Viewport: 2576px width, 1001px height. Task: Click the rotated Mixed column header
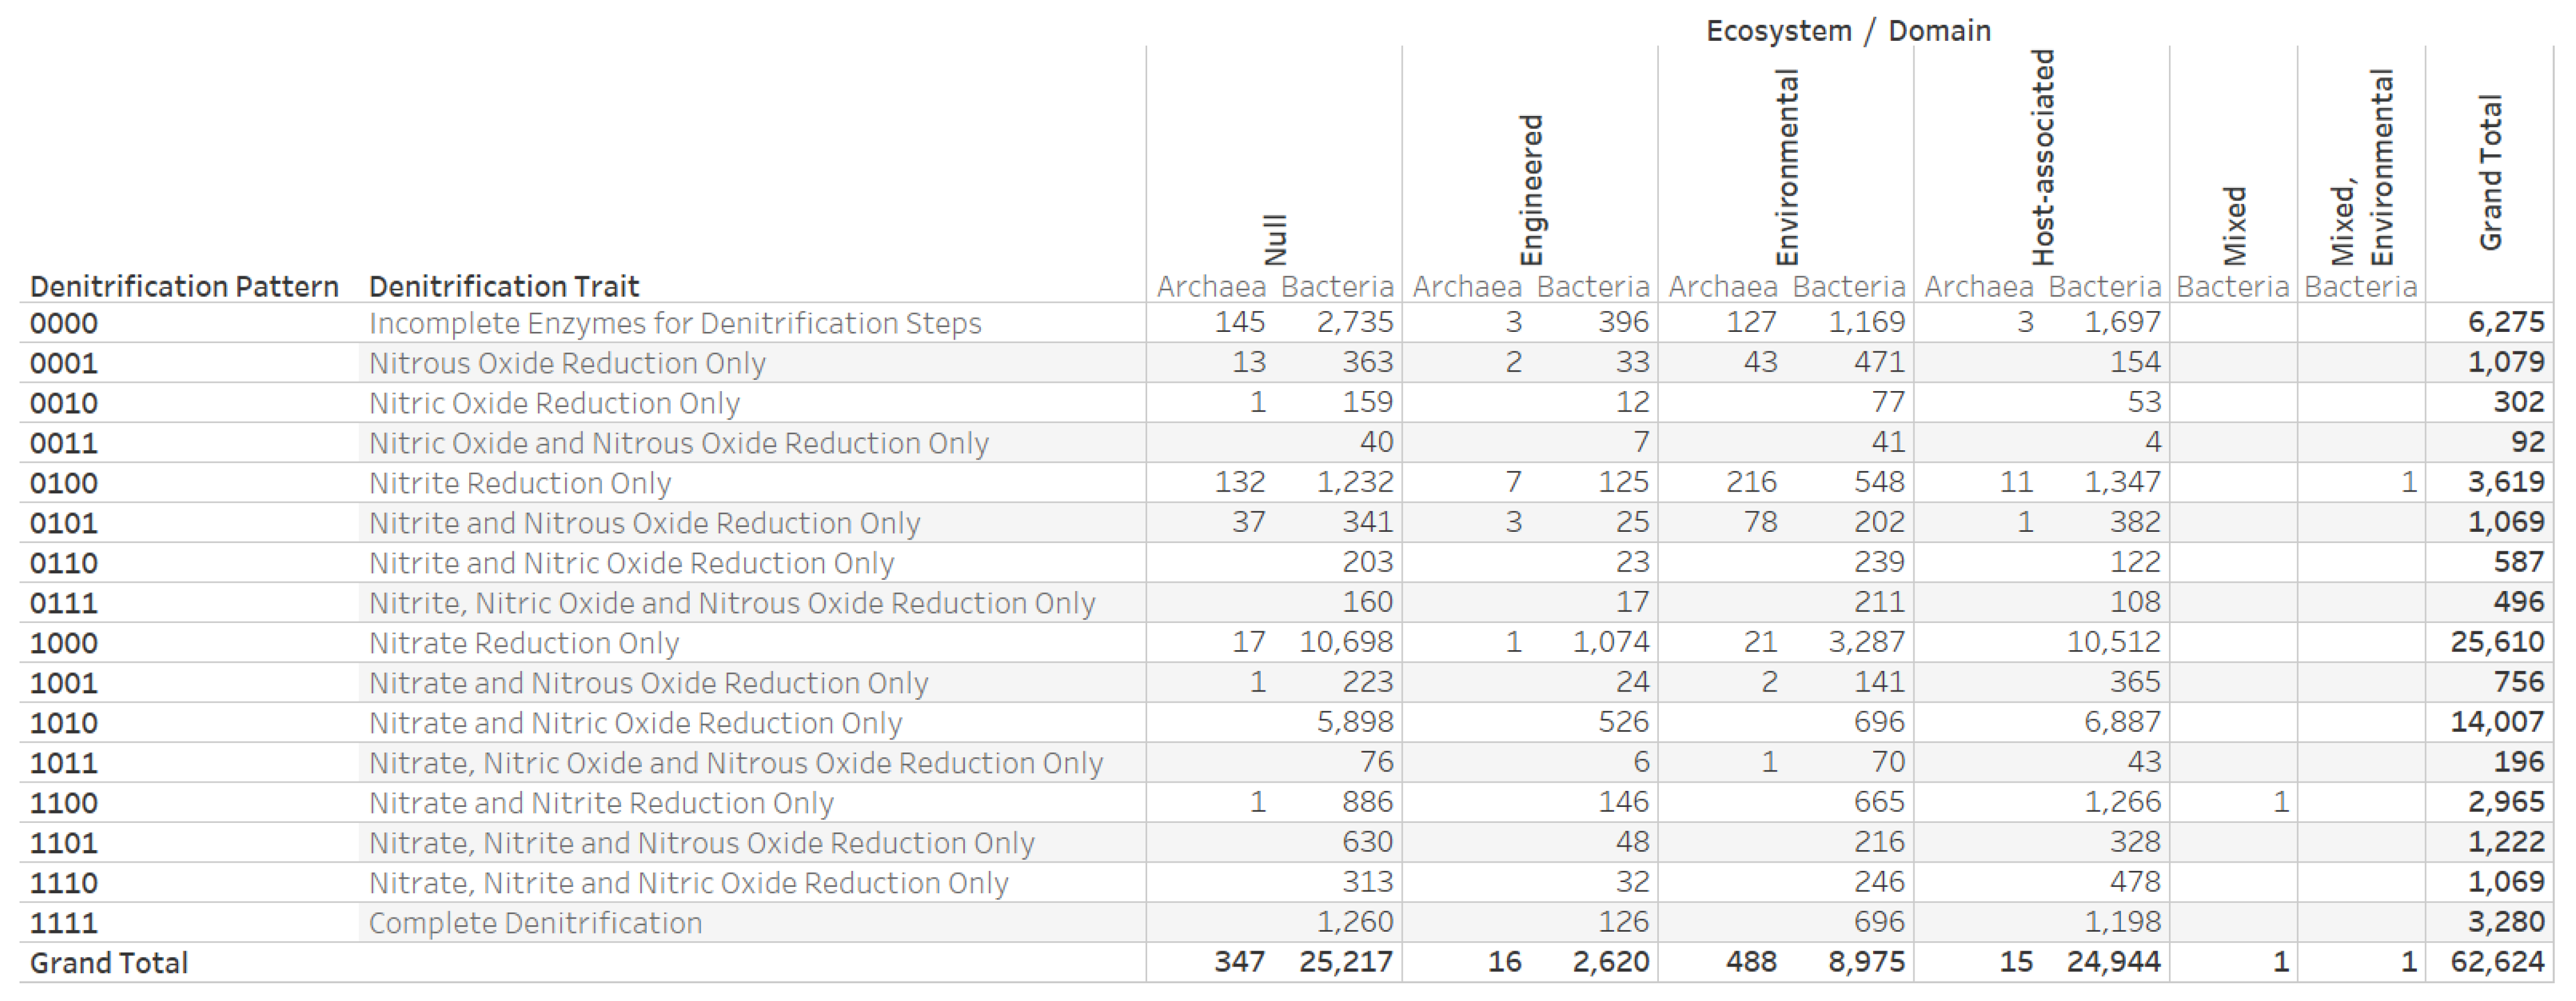[2234, 225]
